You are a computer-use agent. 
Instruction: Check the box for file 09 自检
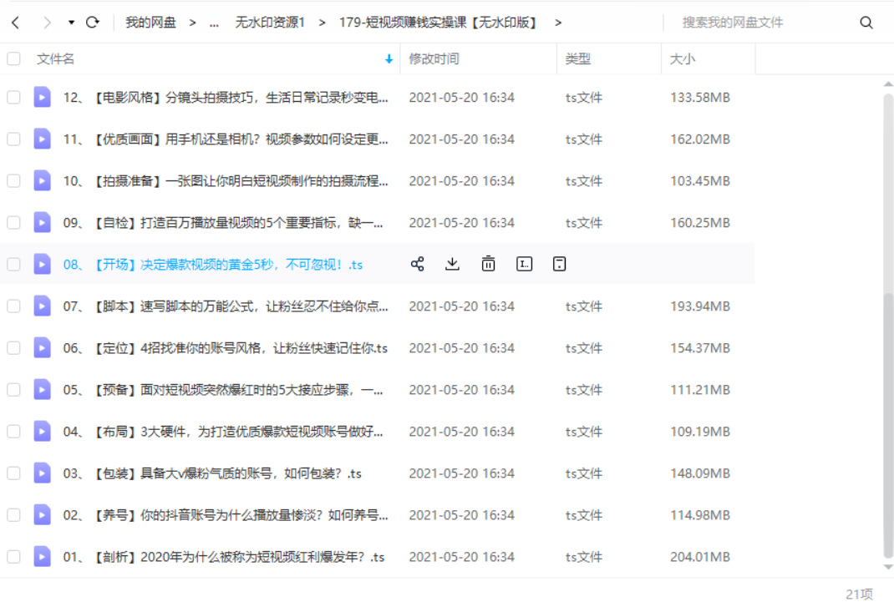pyautogui.click(x=13, y=223)
